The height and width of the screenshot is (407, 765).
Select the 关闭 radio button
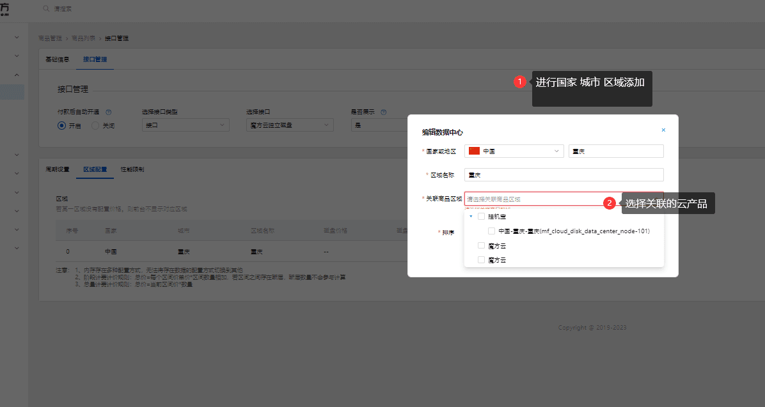point(95,126)
